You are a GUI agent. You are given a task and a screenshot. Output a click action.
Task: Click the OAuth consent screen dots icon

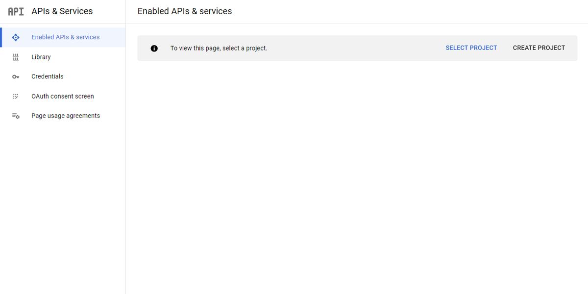16,96
